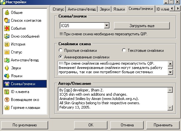Viewport: 181px width, 131px height.
Task: Click down arrow of smiley notice scrollbar
Action: [170, 73]
